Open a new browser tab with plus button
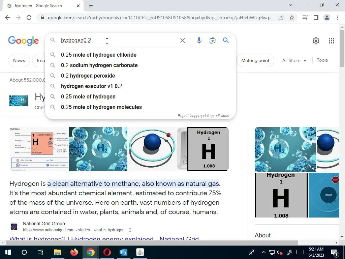The image size is (345, 259). tap(91, 6)
